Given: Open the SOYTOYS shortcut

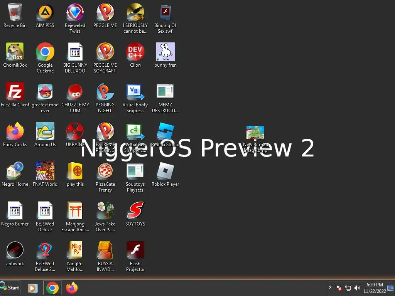Looking at the screenshot, I should 135,214.
